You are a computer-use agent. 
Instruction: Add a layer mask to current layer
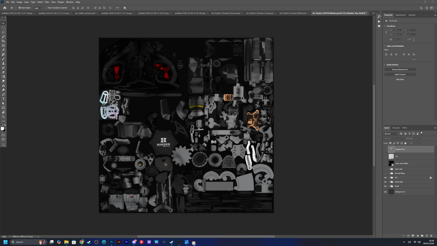point(413,236)
